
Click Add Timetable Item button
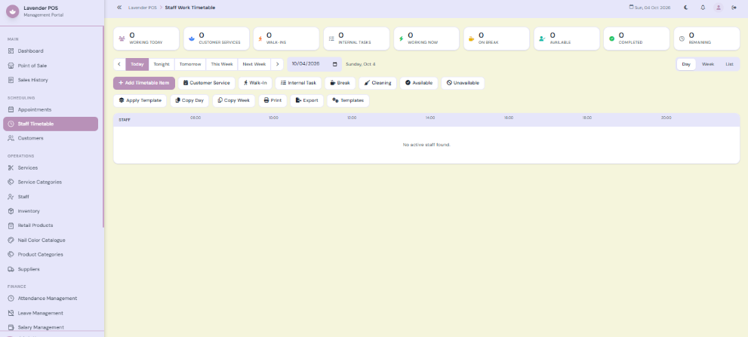click(144, 83)
